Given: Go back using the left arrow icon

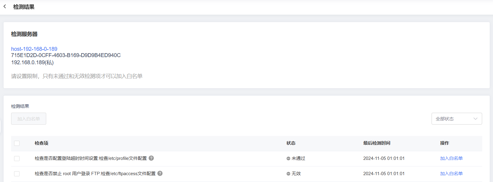Looking at the screenshot, I should pos(5,6).
